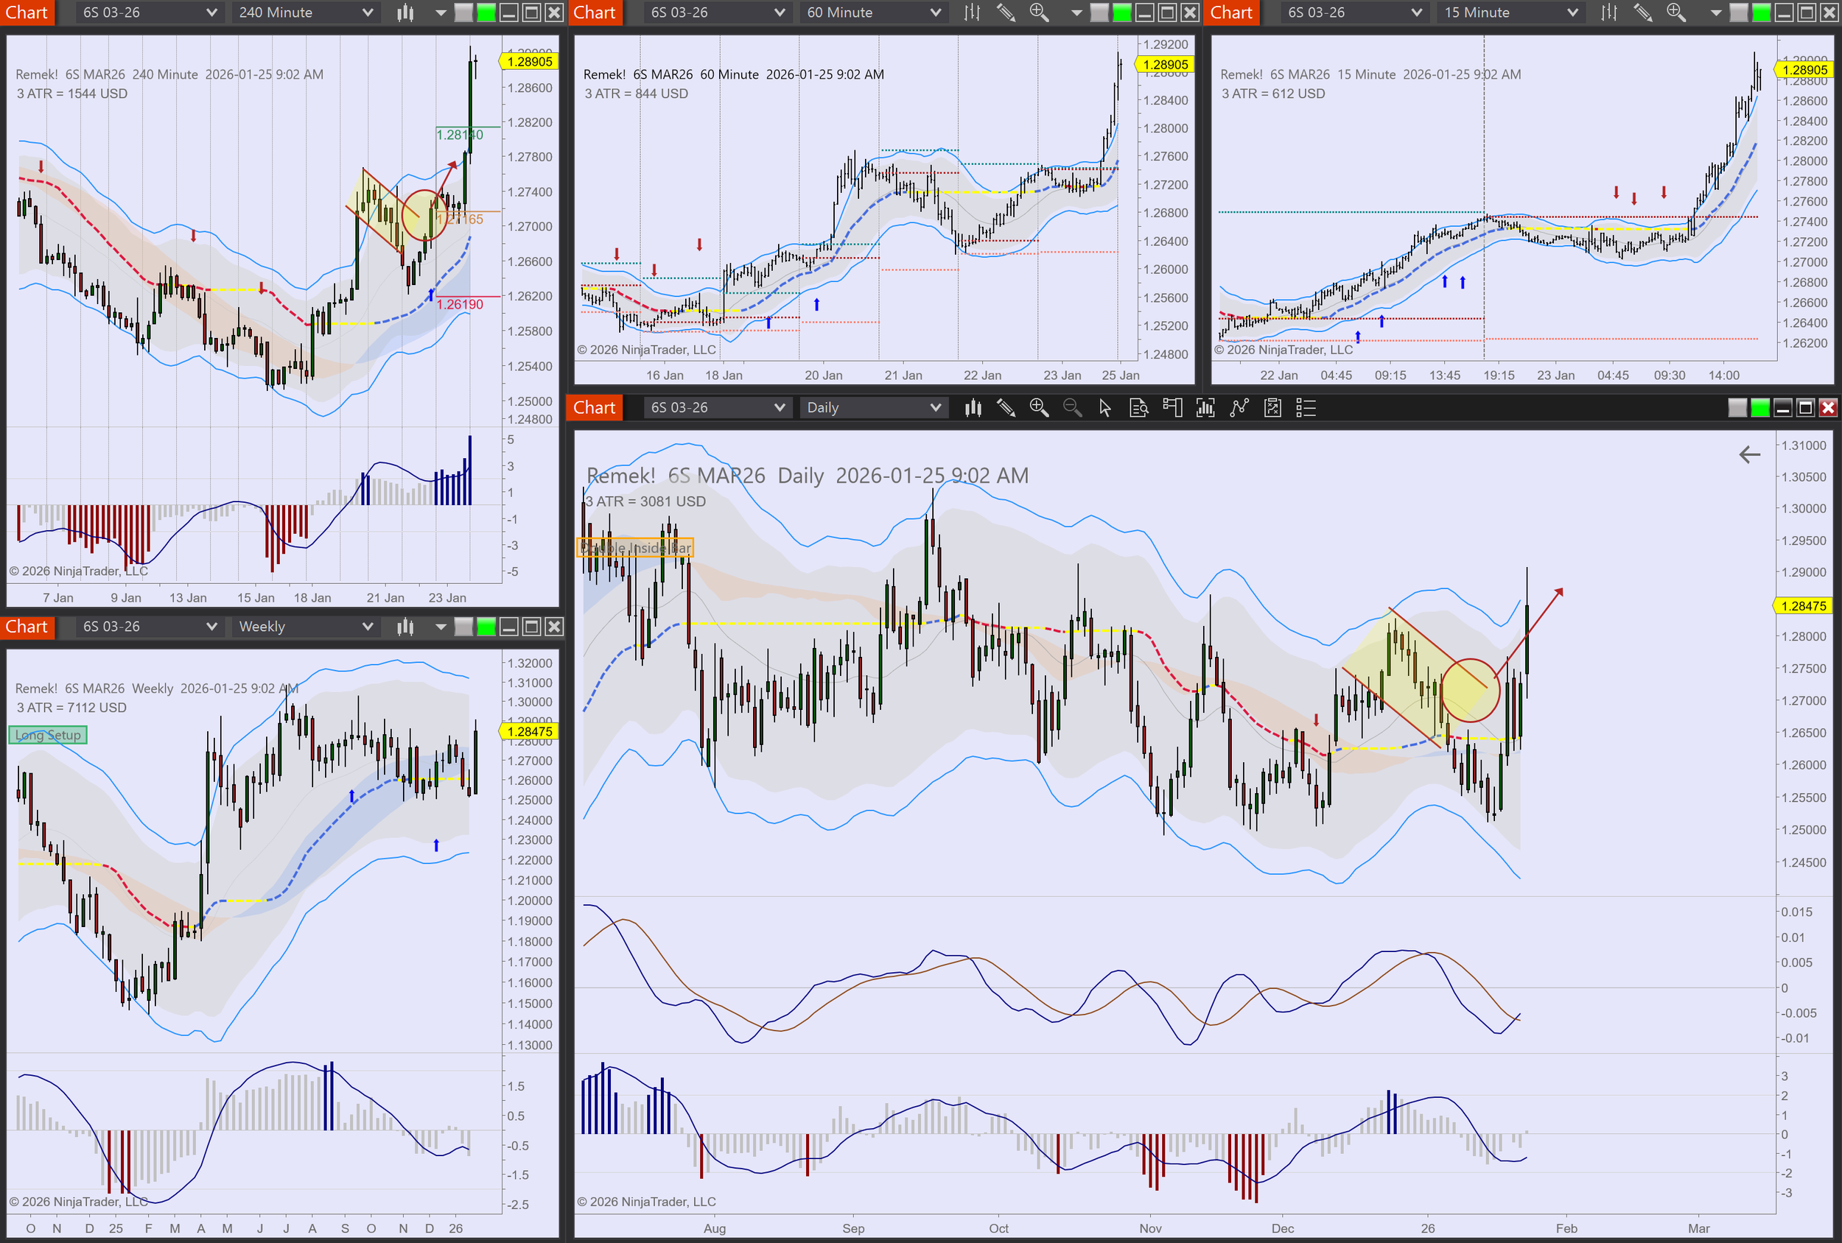Click the back arrow on Daily chart
Image resolution: width=1842 pixels, height=1243 pixels.
pyautogui.click(x=1749, y=455)
